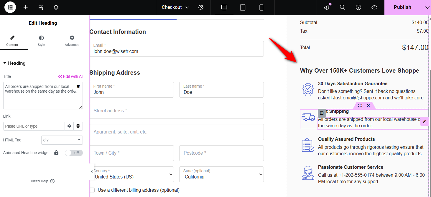Click Need Help question icon
This screenshot has height=197, width=431.
52,181
